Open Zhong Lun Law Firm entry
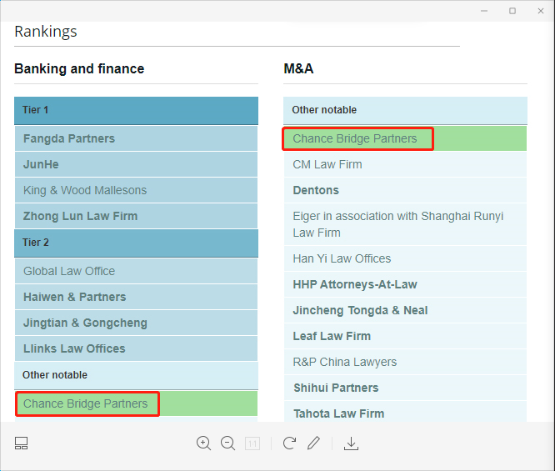The height and width of the screenshot is (471, 555). tap(80, 216)
